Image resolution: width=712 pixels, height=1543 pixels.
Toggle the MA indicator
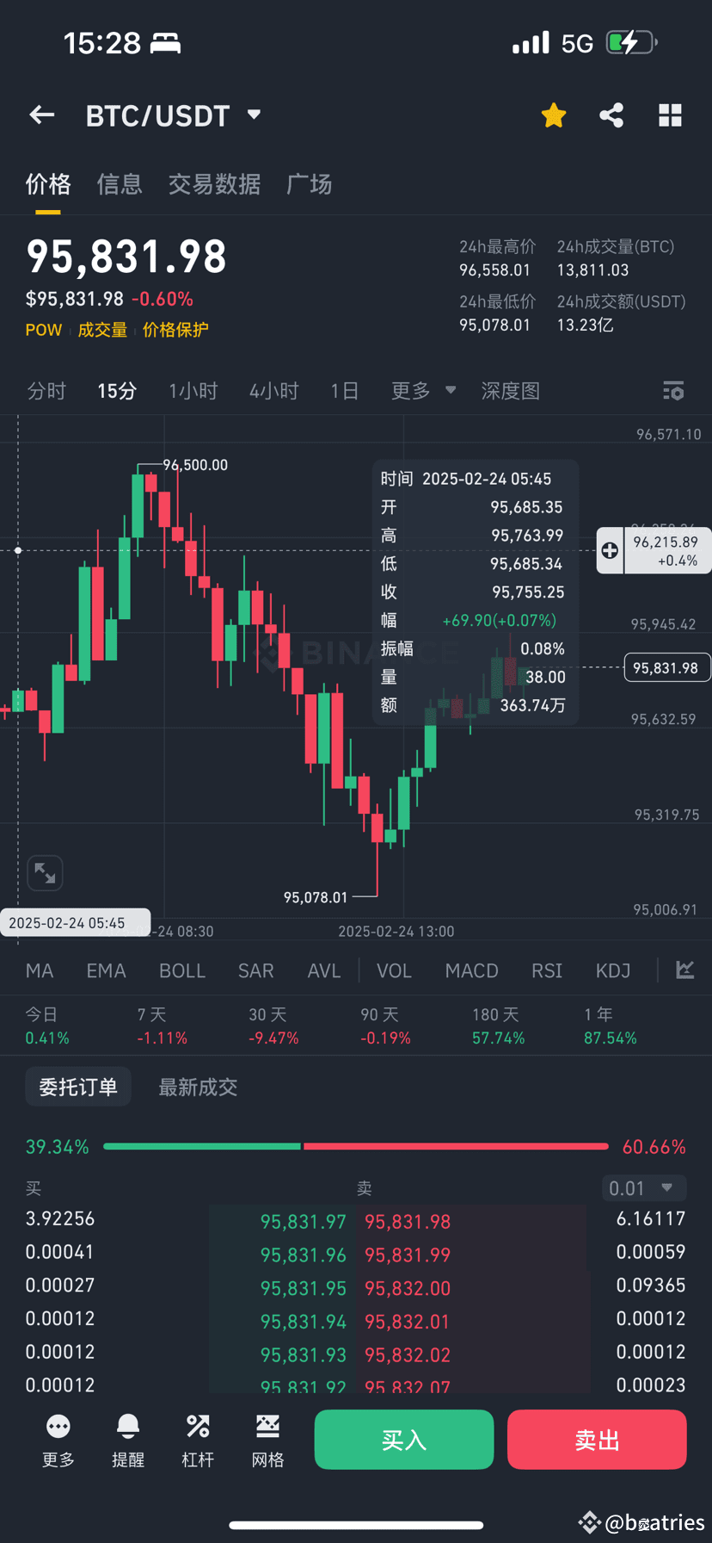point(40,970)
